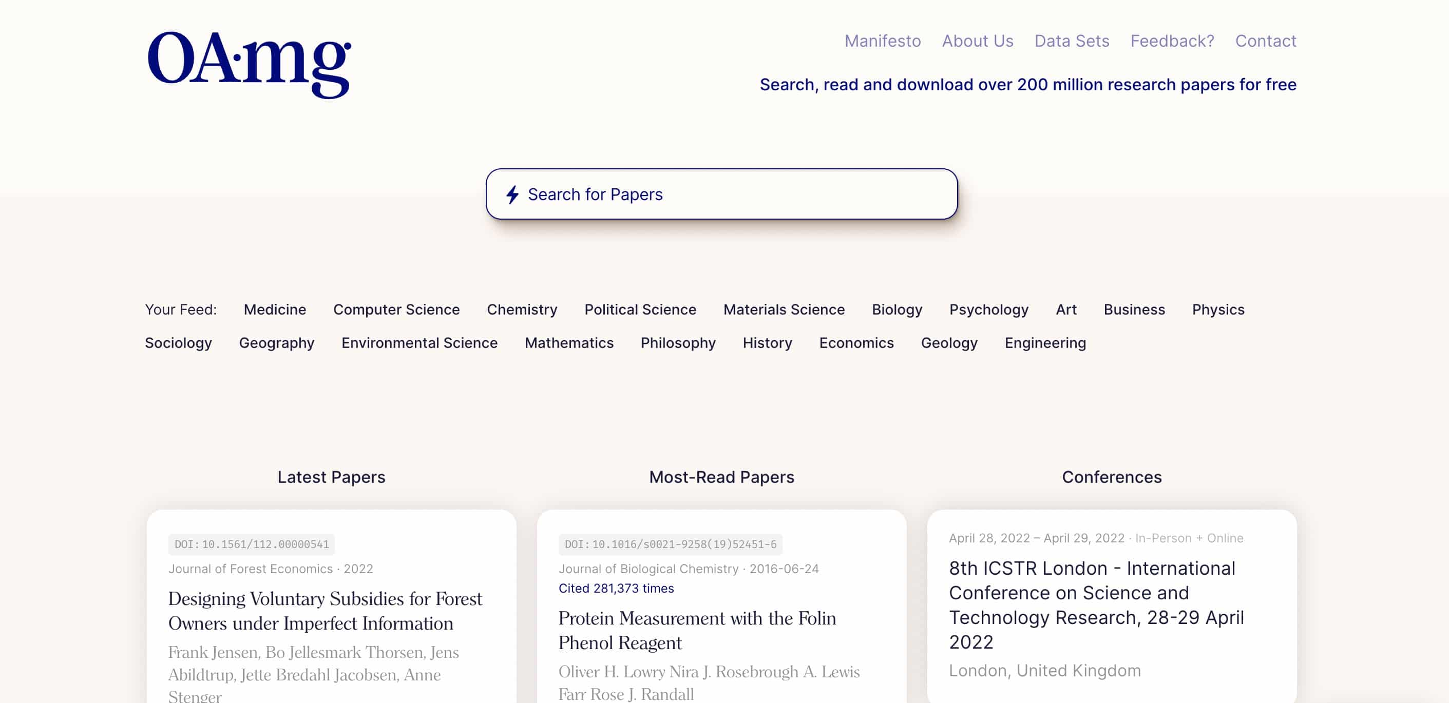The image size is (1449, 703).
Task: Open the Data Sets page
Action: click(x=1072, y=41)
